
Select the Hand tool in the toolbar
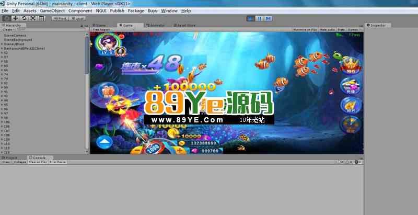[7, 18]
